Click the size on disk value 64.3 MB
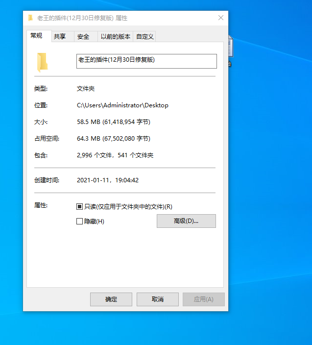Image resolution: width=312 pixels, height=345 pixels. (x=88, y=139)
